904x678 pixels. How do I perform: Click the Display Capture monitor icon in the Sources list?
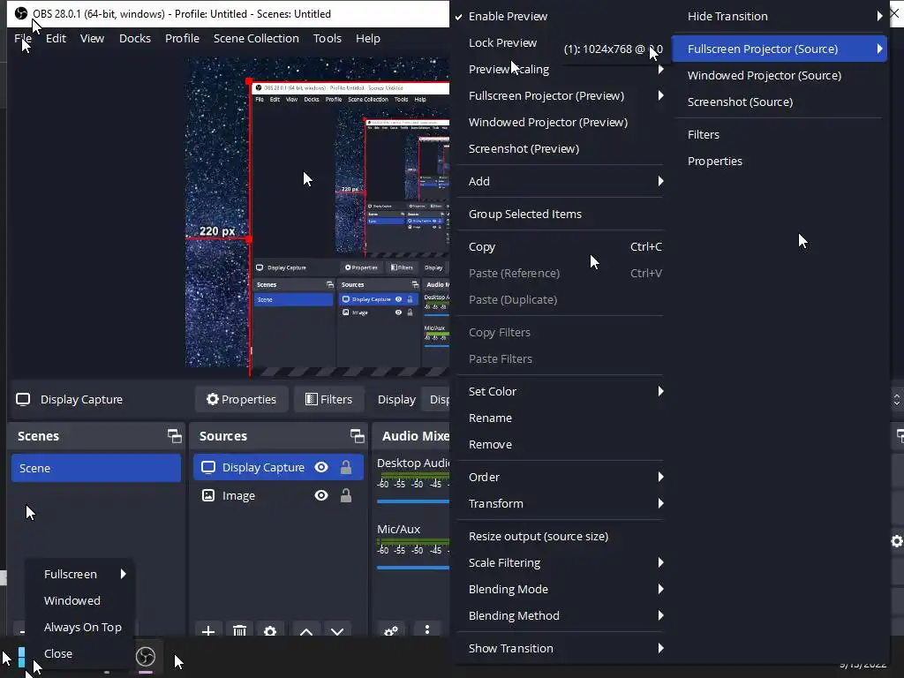pos(208,467)
